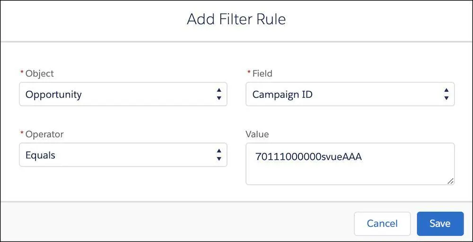473x242 pixels.
Task: Cancel the filter rule dialog
Action: click(x=382, y=224)
